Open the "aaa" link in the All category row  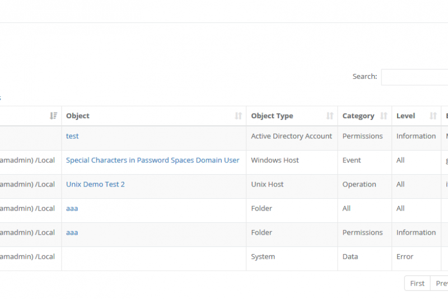[x=72, y=208]
